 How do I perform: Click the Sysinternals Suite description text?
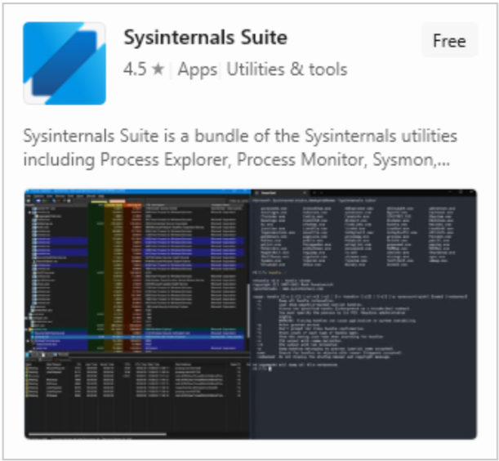(x=240, y=147)
